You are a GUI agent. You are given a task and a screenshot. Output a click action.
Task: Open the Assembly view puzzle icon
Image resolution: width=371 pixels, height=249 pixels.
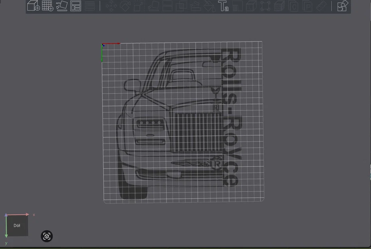[343, 6]
